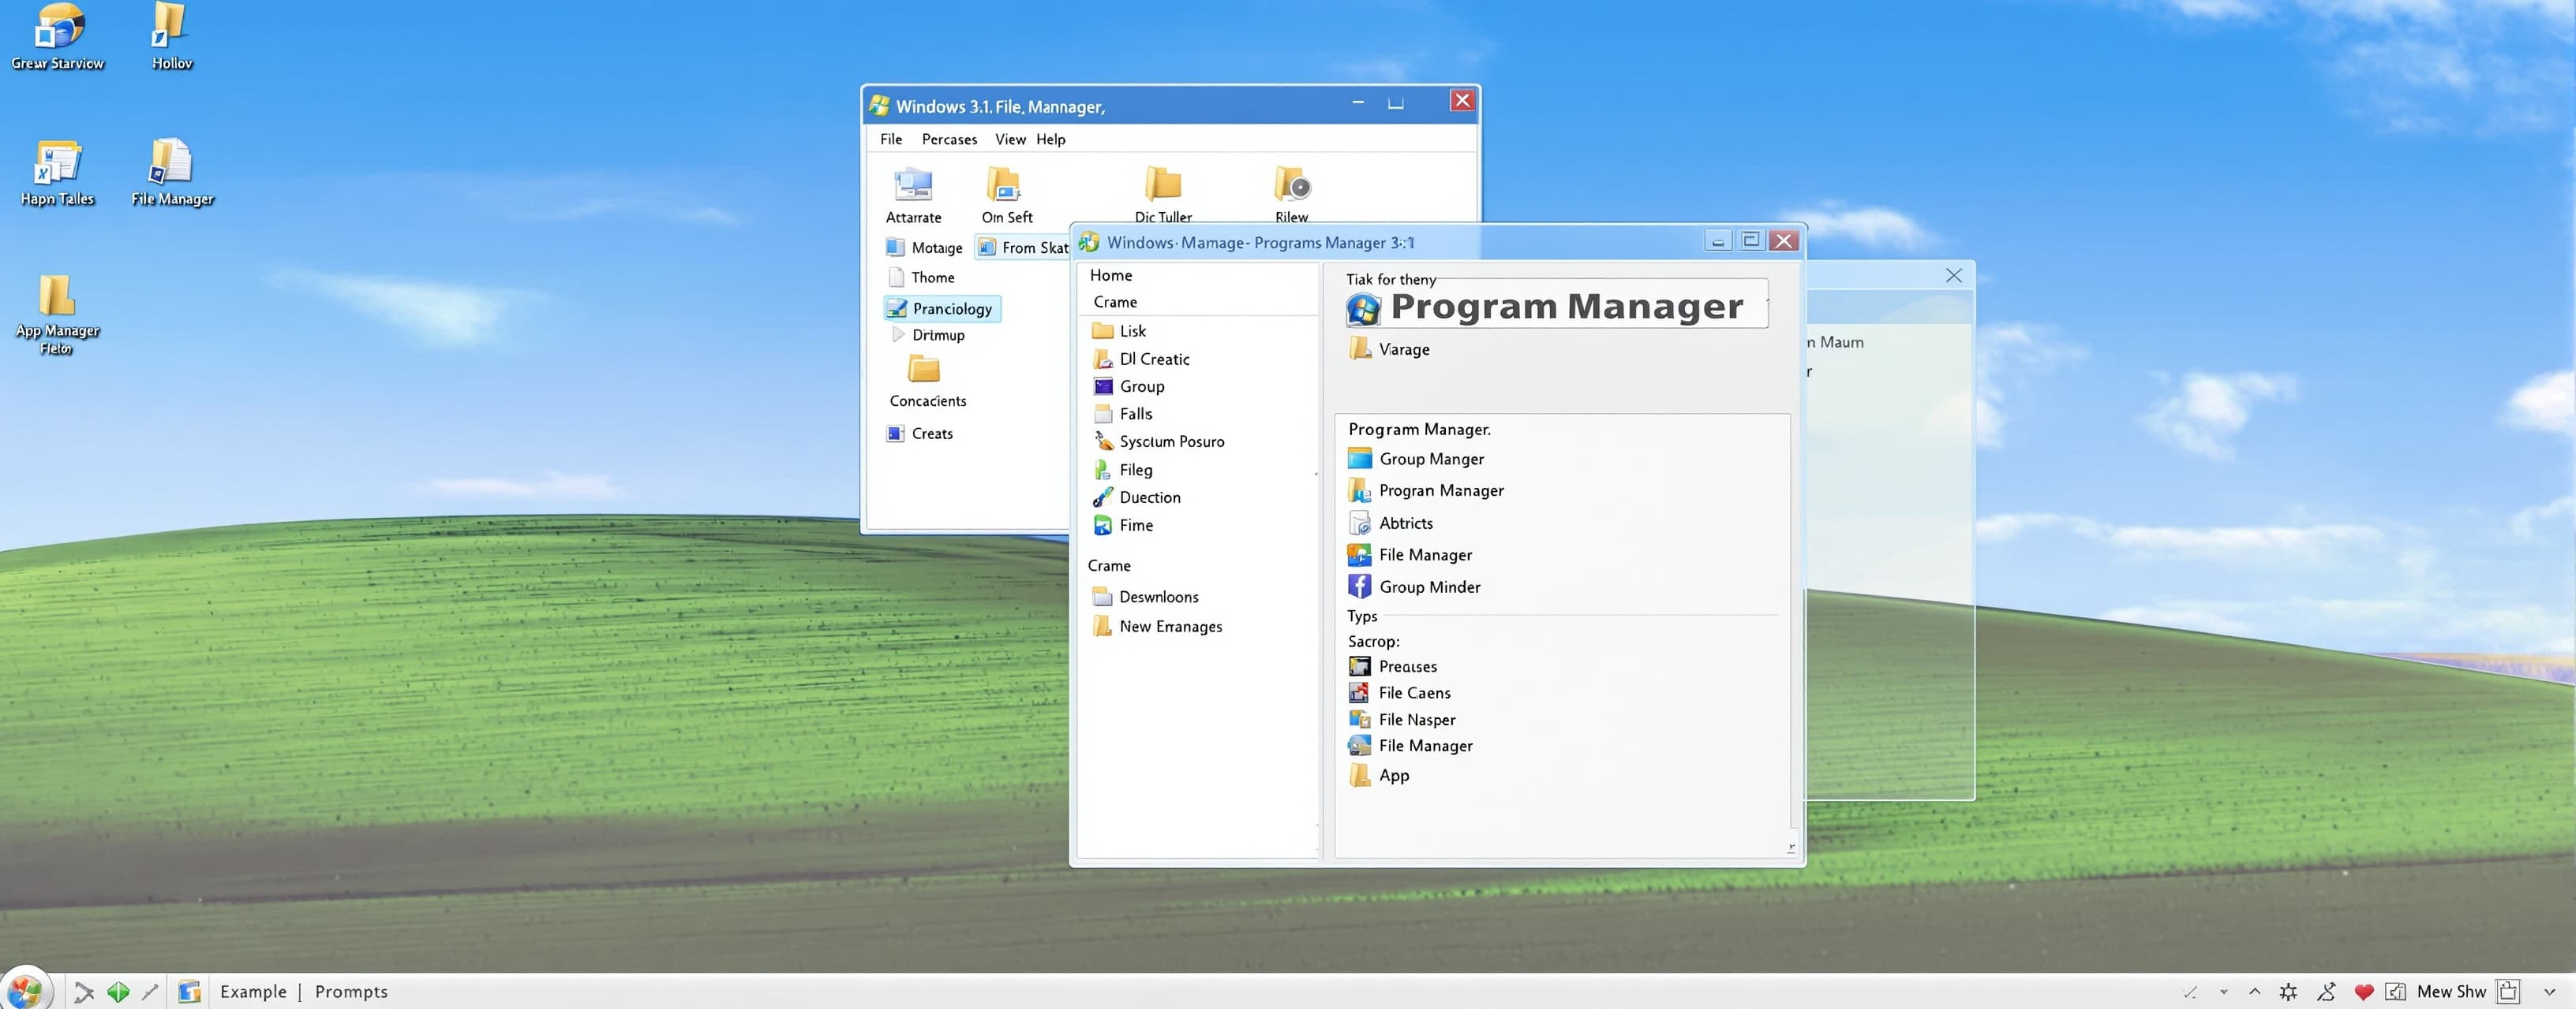This screenshot has width=2576, height=1009.
Task: Open the Varage folder
Action: coord(1389,348)
